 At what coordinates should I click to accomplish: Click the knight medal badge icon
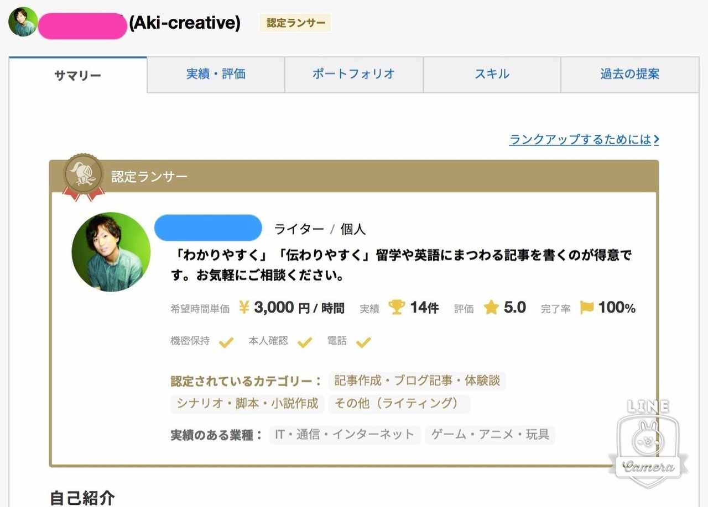click(83, 177)
